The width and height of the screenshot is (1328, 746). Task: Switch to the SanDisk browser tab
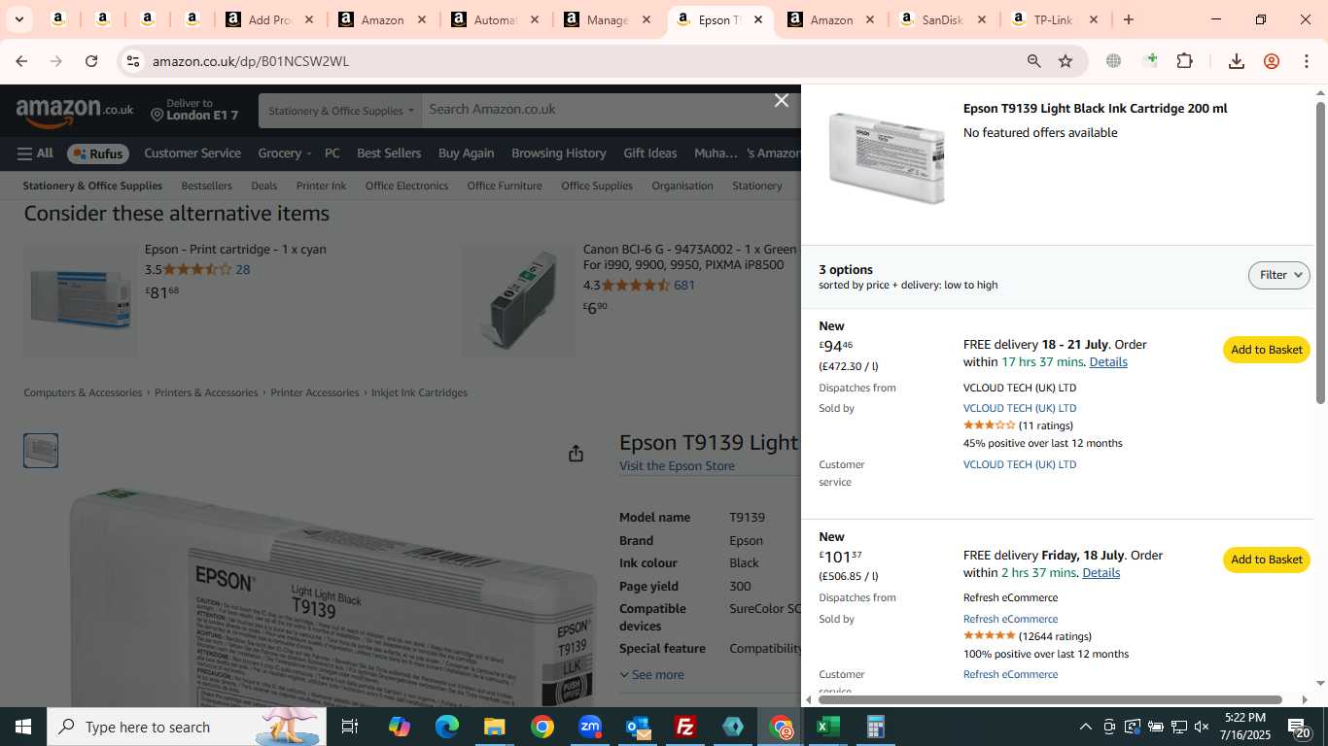pyautogui.click(x=941, y=19)
